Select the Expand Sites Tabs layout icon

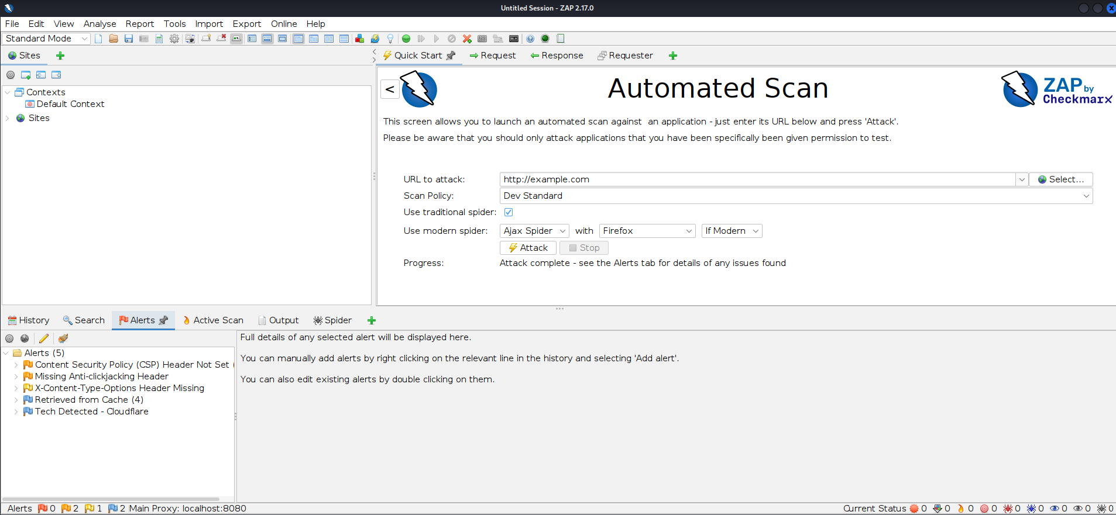[252, 39]
